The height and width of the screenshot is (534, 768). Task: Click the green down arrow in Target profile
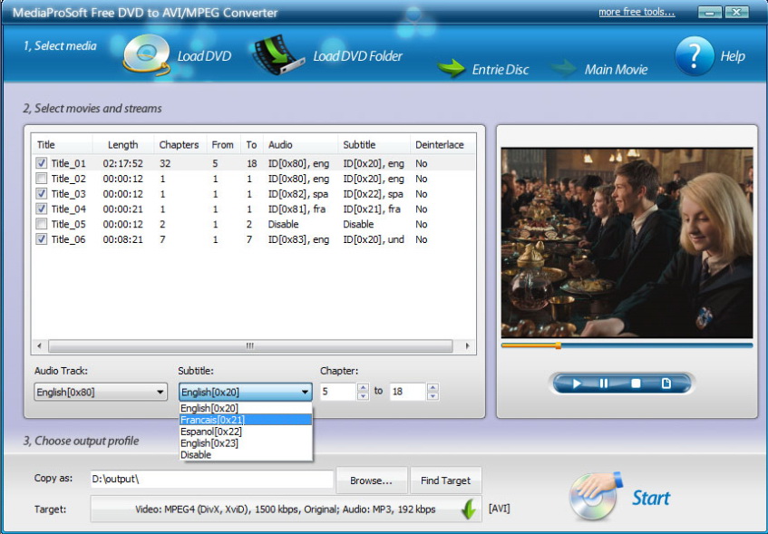click(469, 510)
